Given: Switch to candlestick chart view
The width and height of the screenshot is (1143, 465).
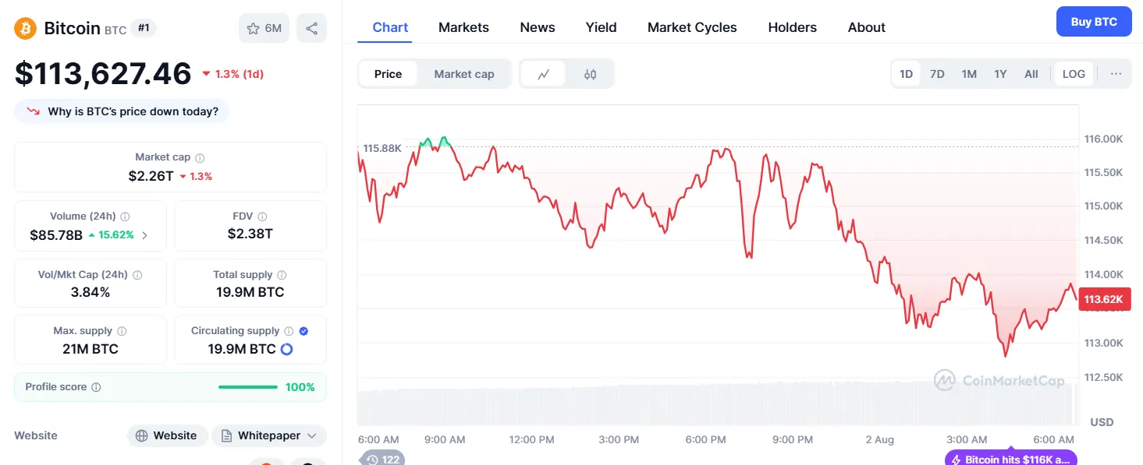Looking at the screenshot, I should [590, 73].
